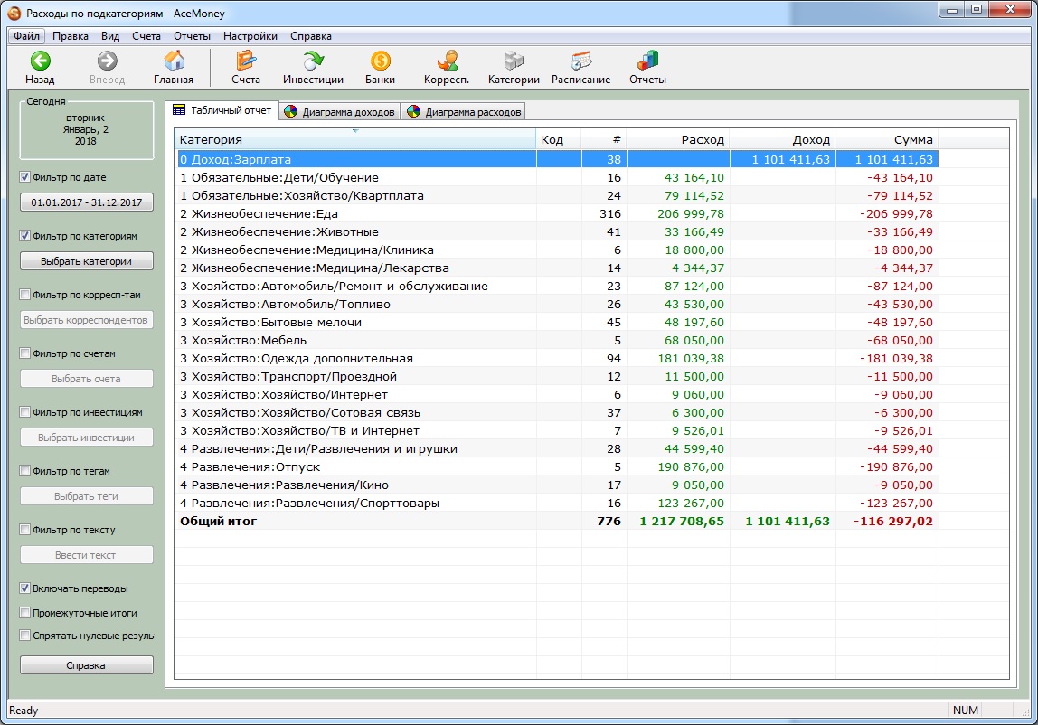Click the greyed Вперед arrow icon

(107, 61)
